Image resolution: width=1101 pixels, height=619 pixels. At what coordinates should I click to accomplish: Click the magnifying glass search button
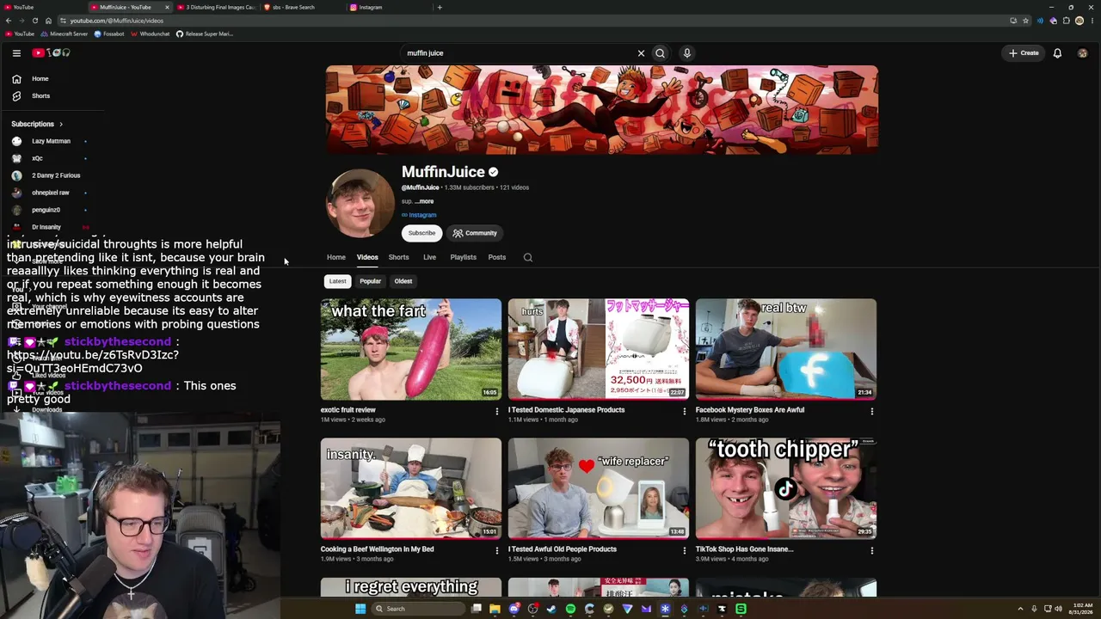click(x=660, y=53)
